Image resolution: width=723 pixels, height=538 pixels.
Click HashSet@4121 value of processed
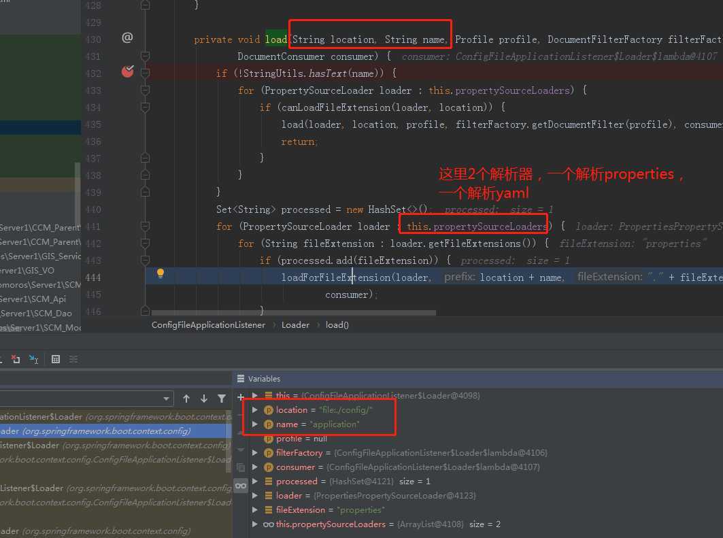click(x=362, y=482)
